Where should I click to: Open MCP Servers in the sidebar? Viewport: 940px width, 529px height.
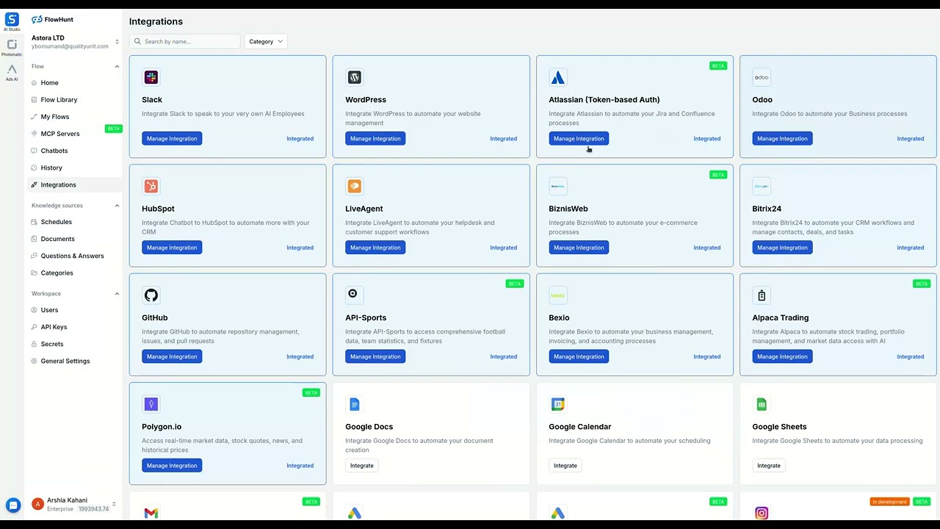tap(75, 134)
